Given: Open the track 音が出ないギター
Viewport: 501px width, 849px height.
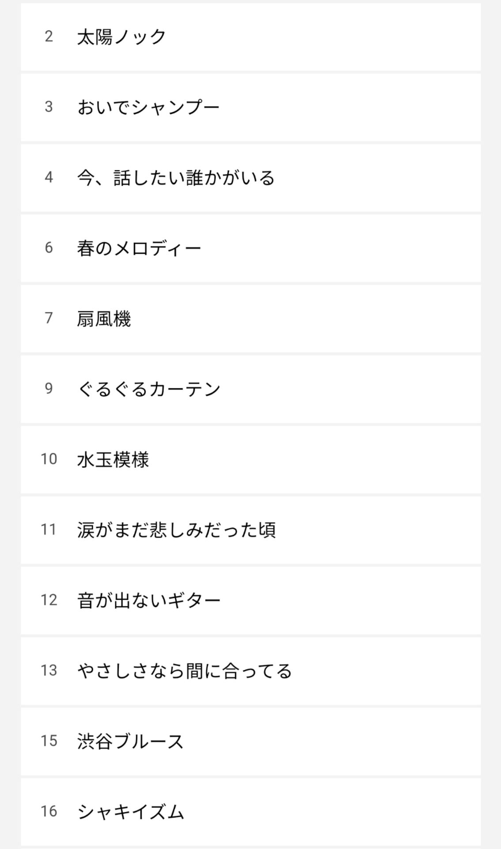Looking at the screenshot, I should (x=148, y=600).
